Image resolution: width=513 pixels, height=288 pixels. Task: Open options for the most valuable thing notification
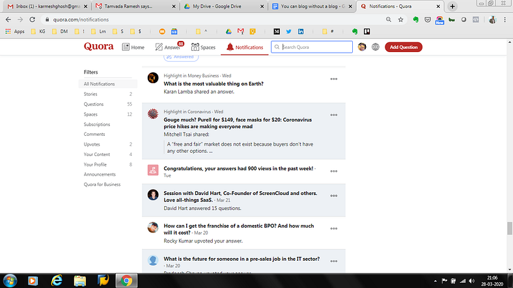[334, 79]
